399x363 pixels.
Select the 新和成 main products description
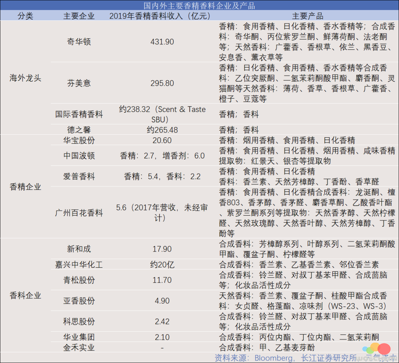tap(307, 249)
